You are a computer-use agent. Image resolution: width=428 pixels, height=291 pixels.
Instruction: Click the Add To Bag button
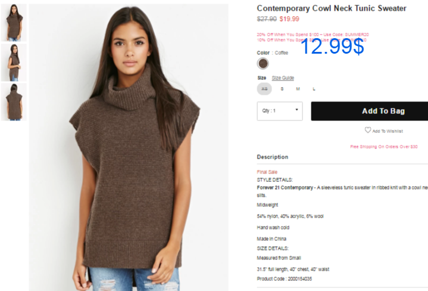370,111
